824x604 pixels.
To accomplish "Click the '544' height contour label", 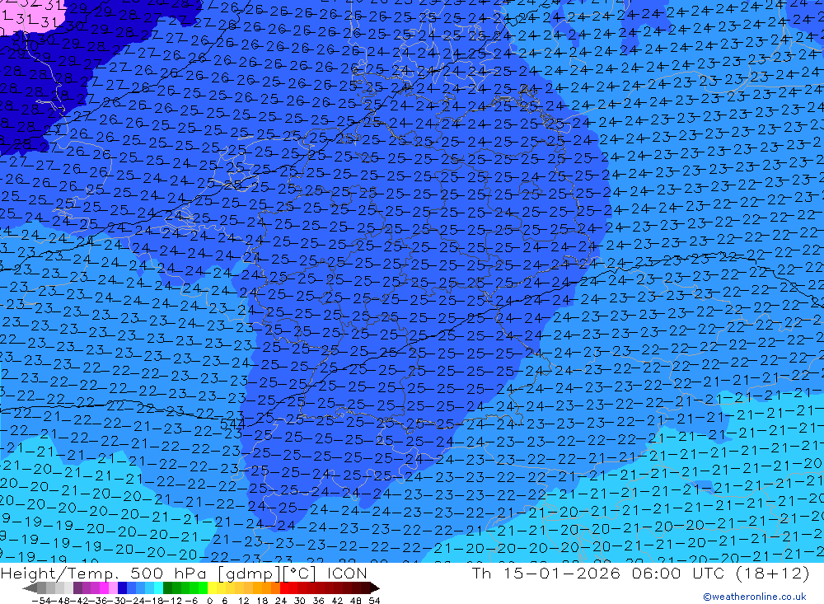I will 232,424.
